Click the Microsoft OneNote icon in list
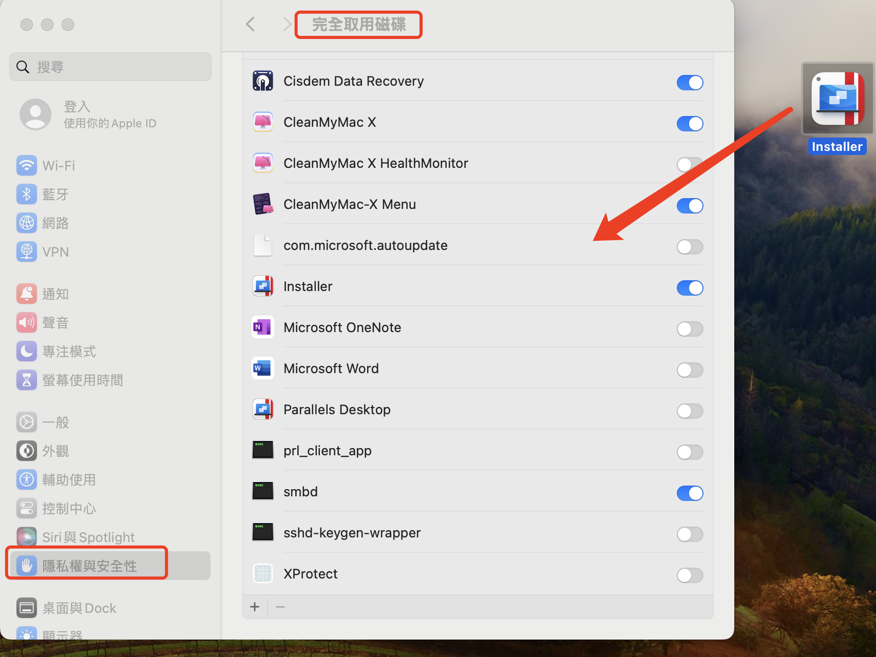 [263, 327]
